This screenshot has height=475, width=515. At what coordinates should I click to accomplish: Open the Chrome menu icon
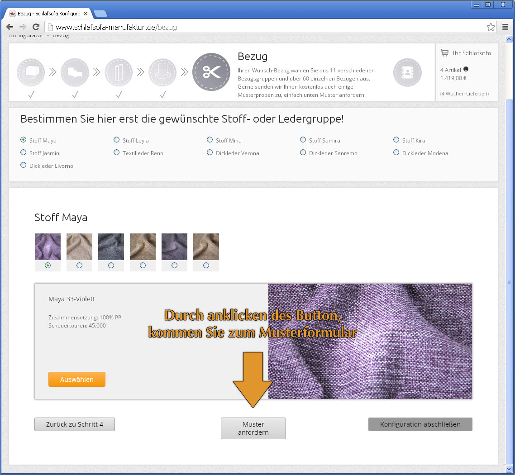(x=505, y=27)
